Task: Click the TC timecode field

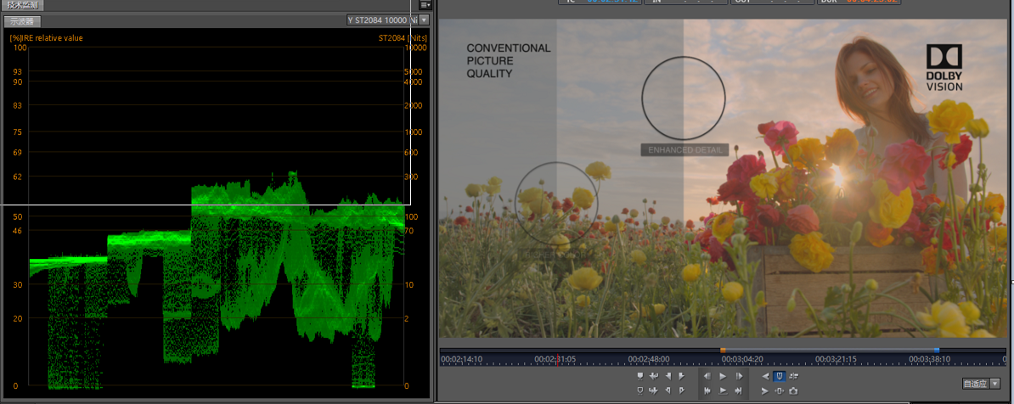Action: coord(600,2)
